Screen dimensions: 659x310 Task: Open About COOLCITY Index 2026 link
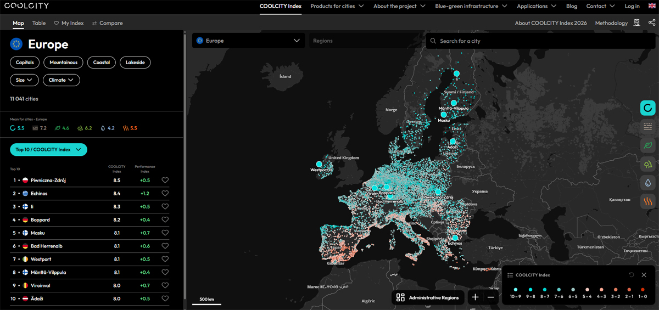[x=551, y=23]
